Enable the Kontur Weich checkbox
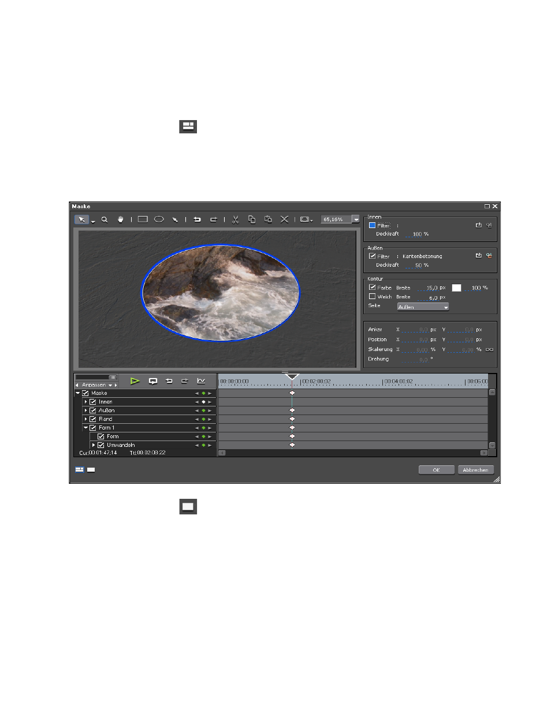This screenshot has width=551, height=713. 372,296
